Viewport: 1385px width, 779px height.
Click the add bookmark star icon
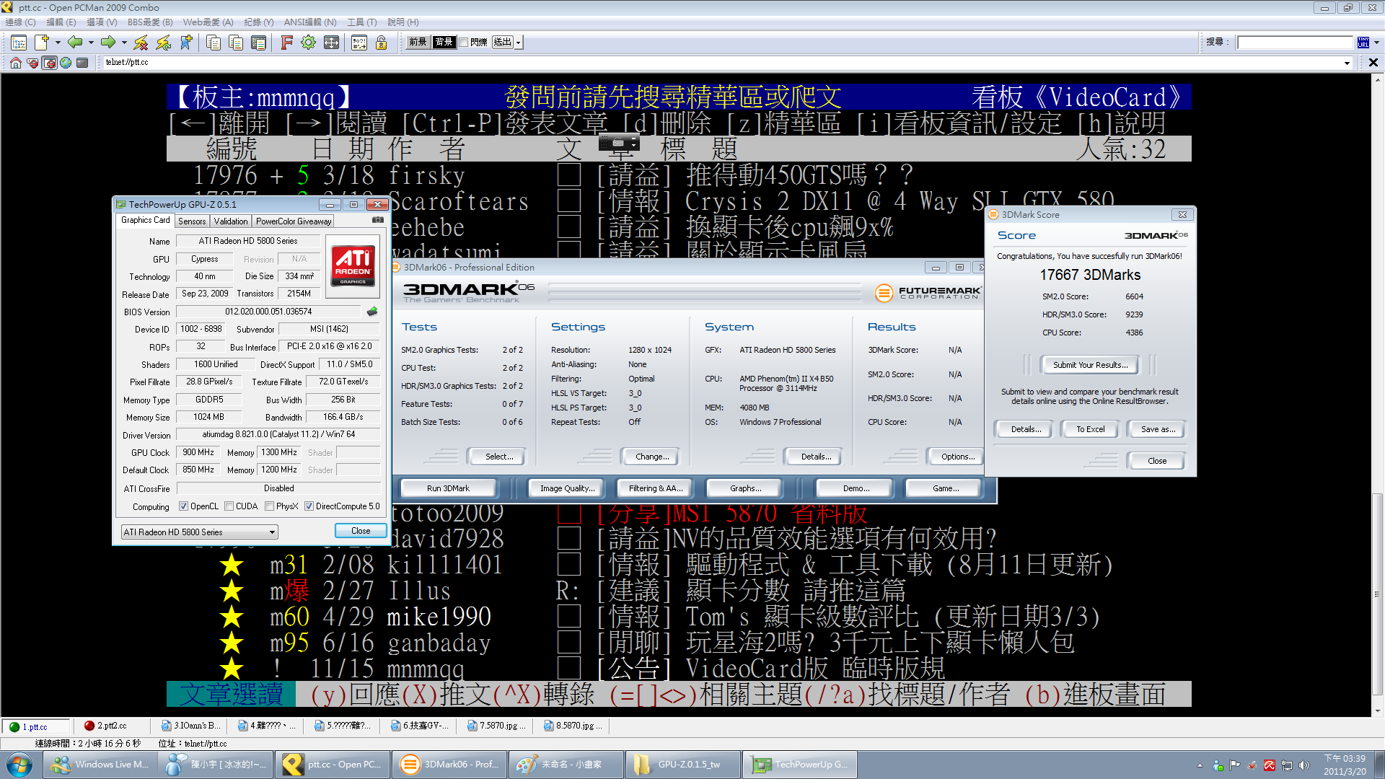[x=186, y=43]
